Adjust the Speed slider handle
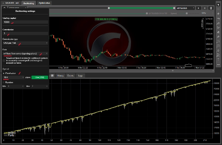The width and height of the screenshot is (222, 145). coord(187,13)
